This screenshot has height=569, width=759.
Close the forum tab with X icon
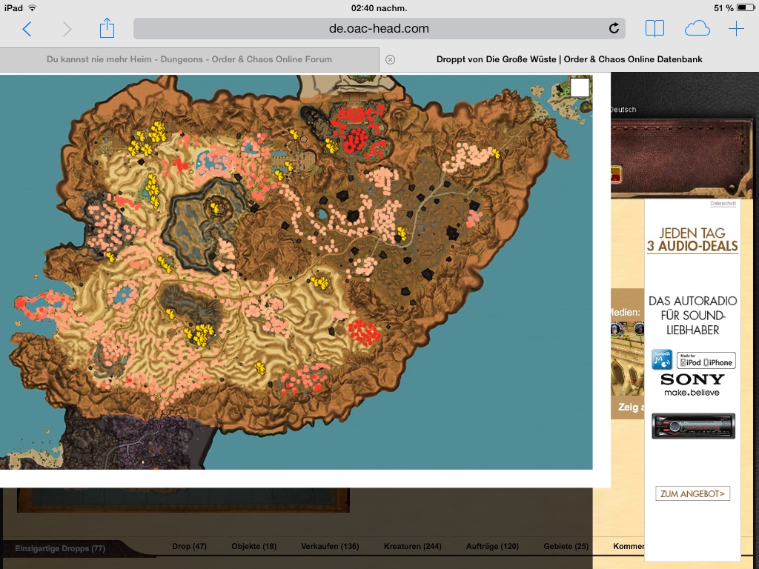391,59
